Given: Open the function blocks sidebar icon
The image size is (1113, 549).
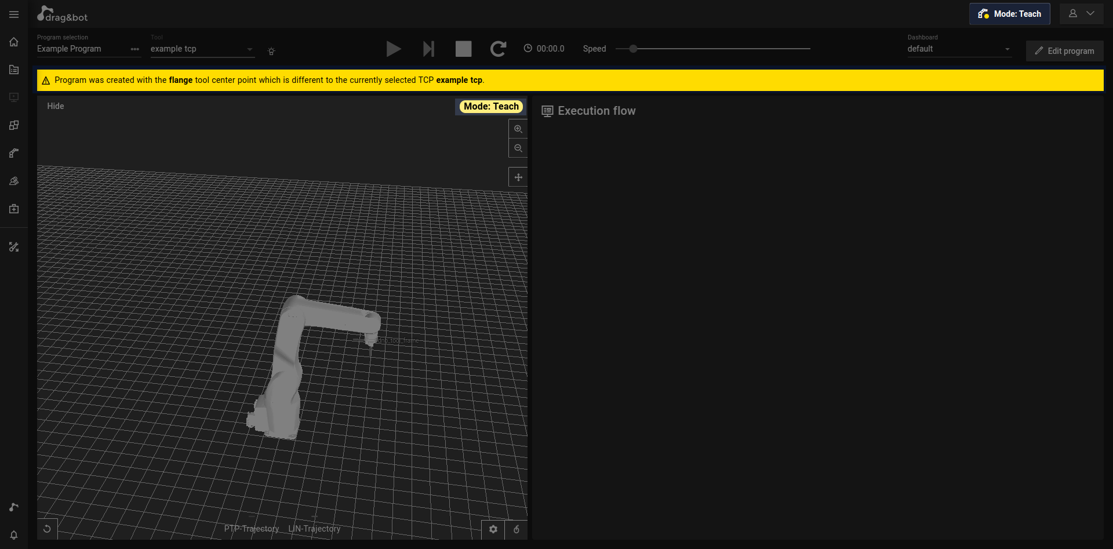Looking at the screenshot, I should click(x=14, y=125).
